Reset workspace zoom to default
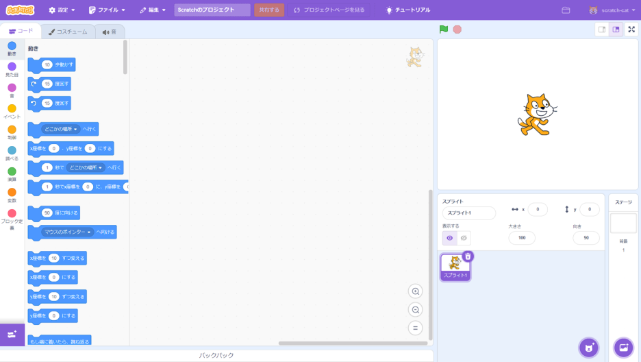Image resolution: width=641 pixels, height=362 pixels. point(415,328)
